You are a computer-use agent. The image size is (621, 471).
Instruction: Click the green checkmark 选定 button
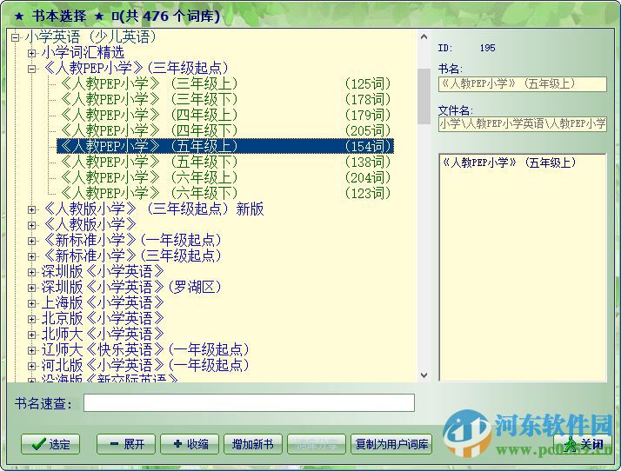coord(50,444)
